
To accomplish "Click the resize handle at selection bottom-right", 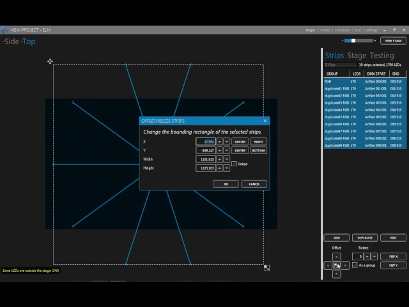I will (x=266, y=268).
